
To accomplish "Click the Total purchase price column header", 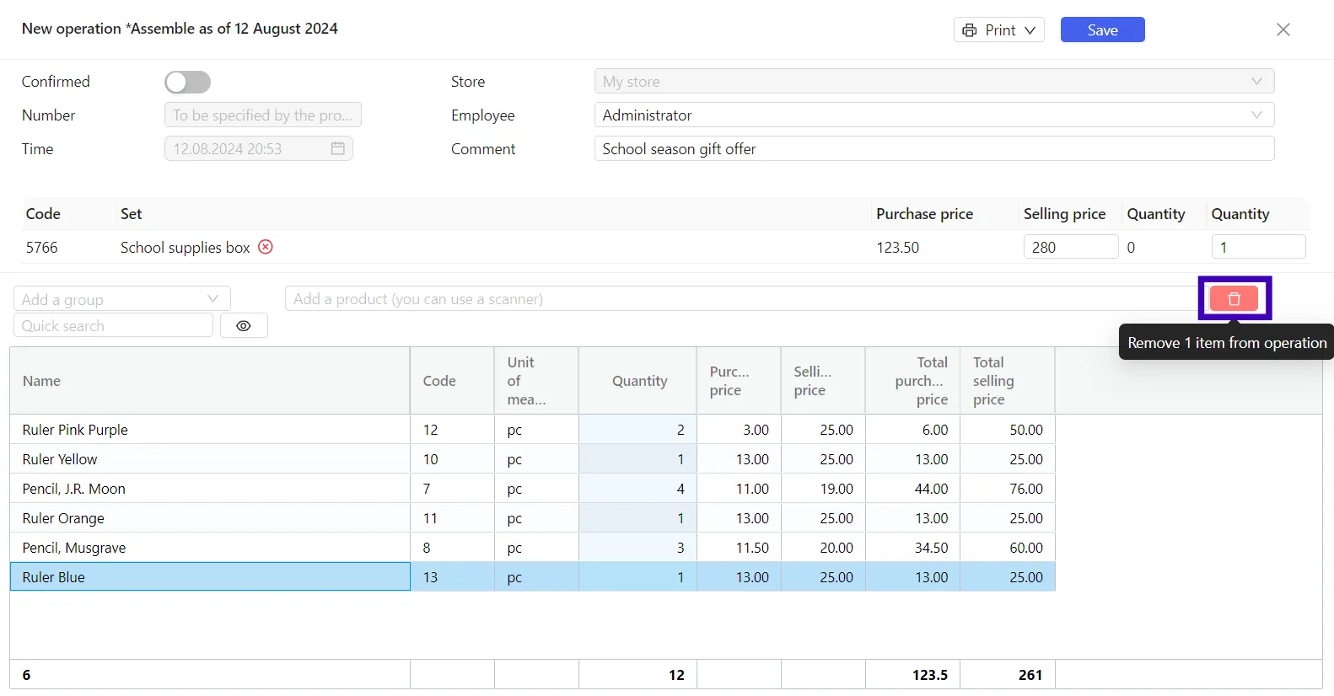I will pyautogui.click(x=912, y=381).
